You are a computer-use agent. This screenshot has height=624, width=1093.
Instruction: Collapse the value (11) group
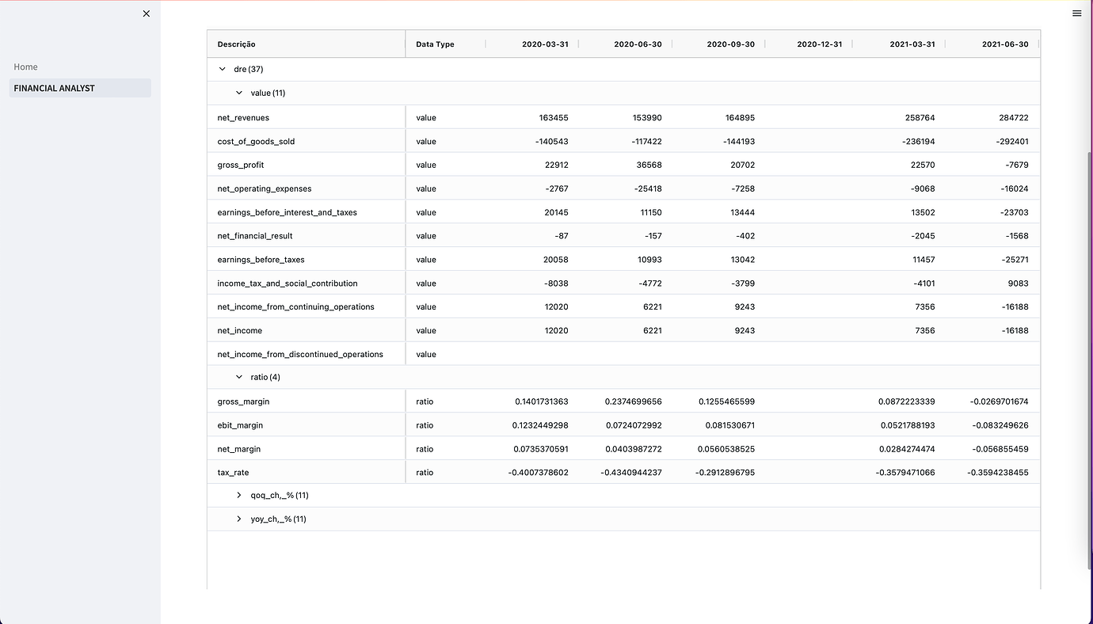pyautogui.click(x=238, y=93)
